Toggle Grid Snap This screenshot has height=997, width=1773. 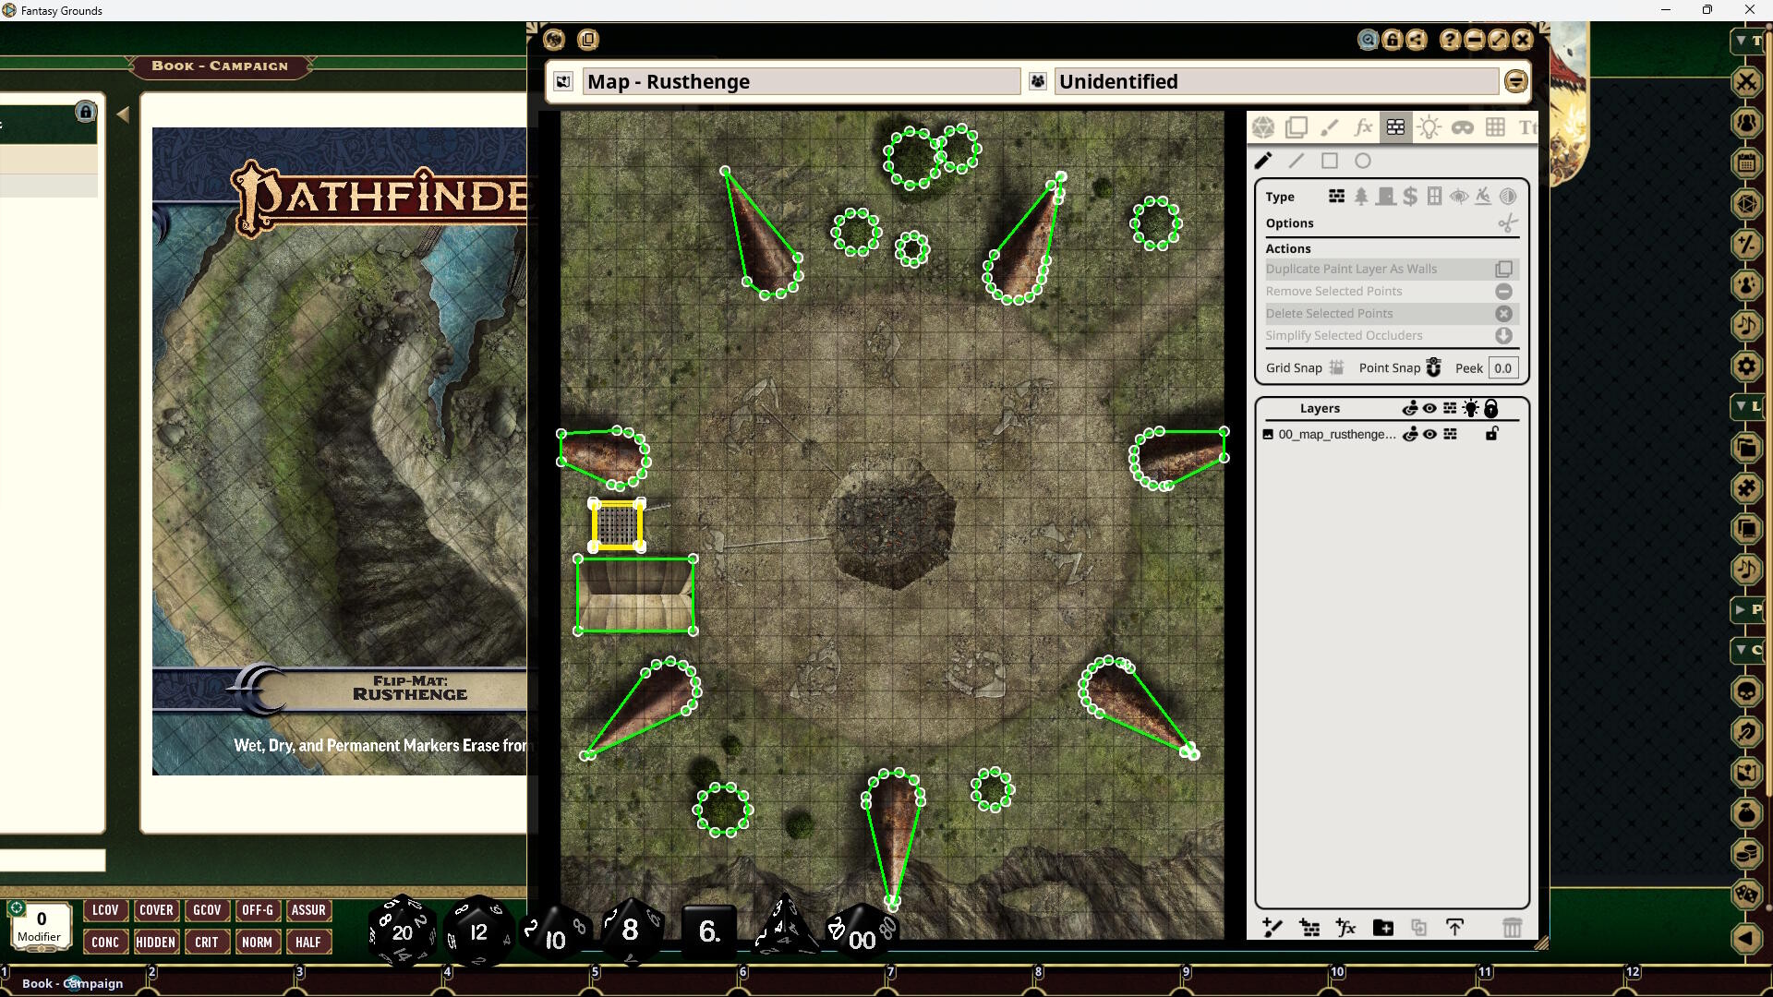[1336, 367]
